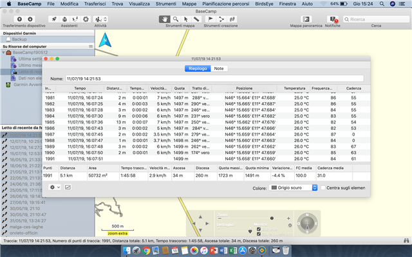Viewport: 412px width, 257px height.
Task: Open the Attività profile selector
Action: point(100,19)
